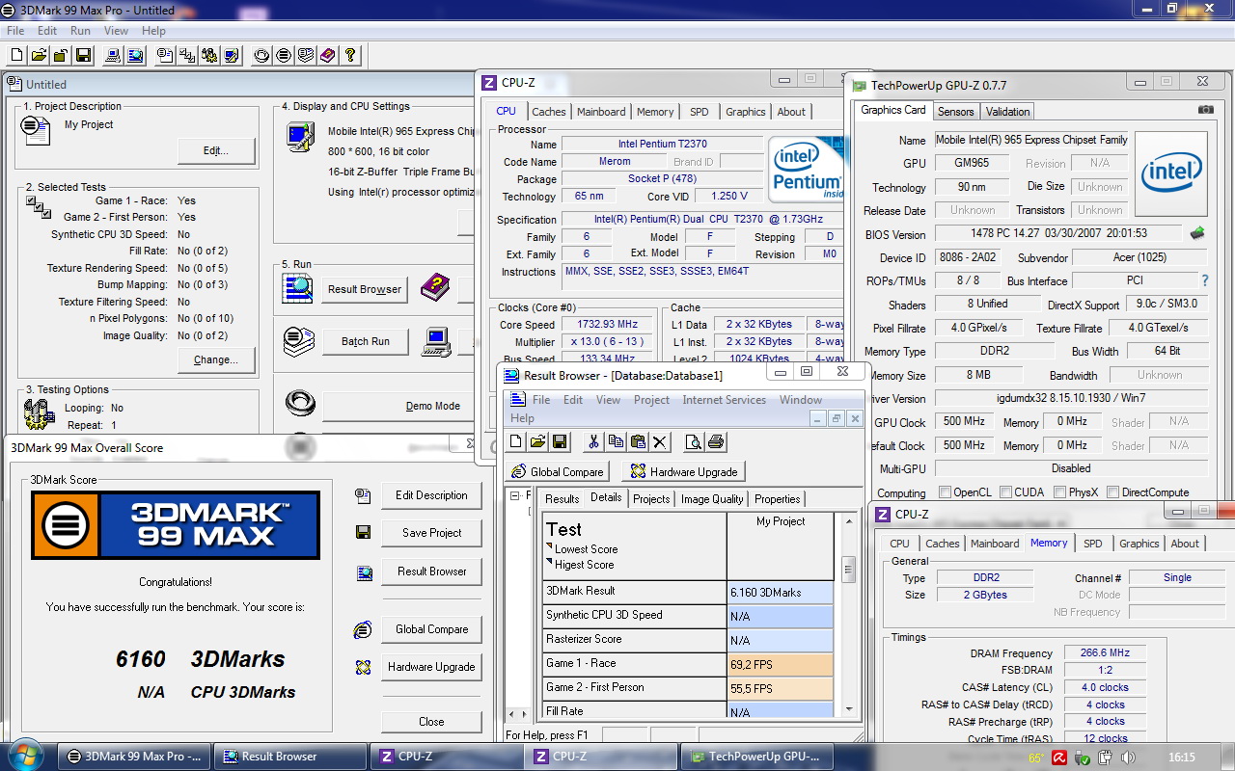Click the Windows Start orb
Screen dimensions: 1235x771
[26, 754]
